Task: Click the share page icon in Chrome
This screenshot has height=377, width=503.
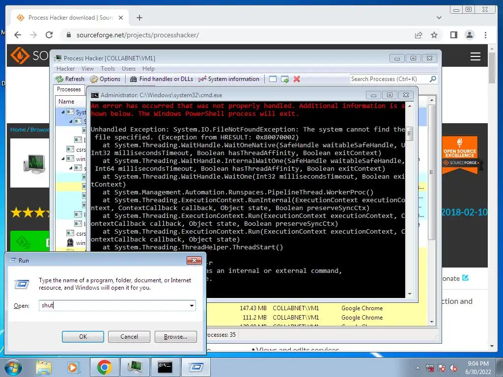Action: pyautogui.click(x=419, y=35)
